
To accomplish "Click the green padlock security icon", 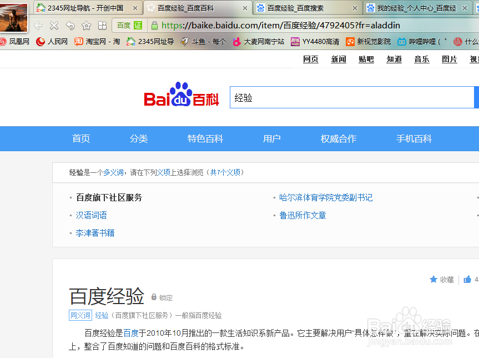I will coord(154,26).
